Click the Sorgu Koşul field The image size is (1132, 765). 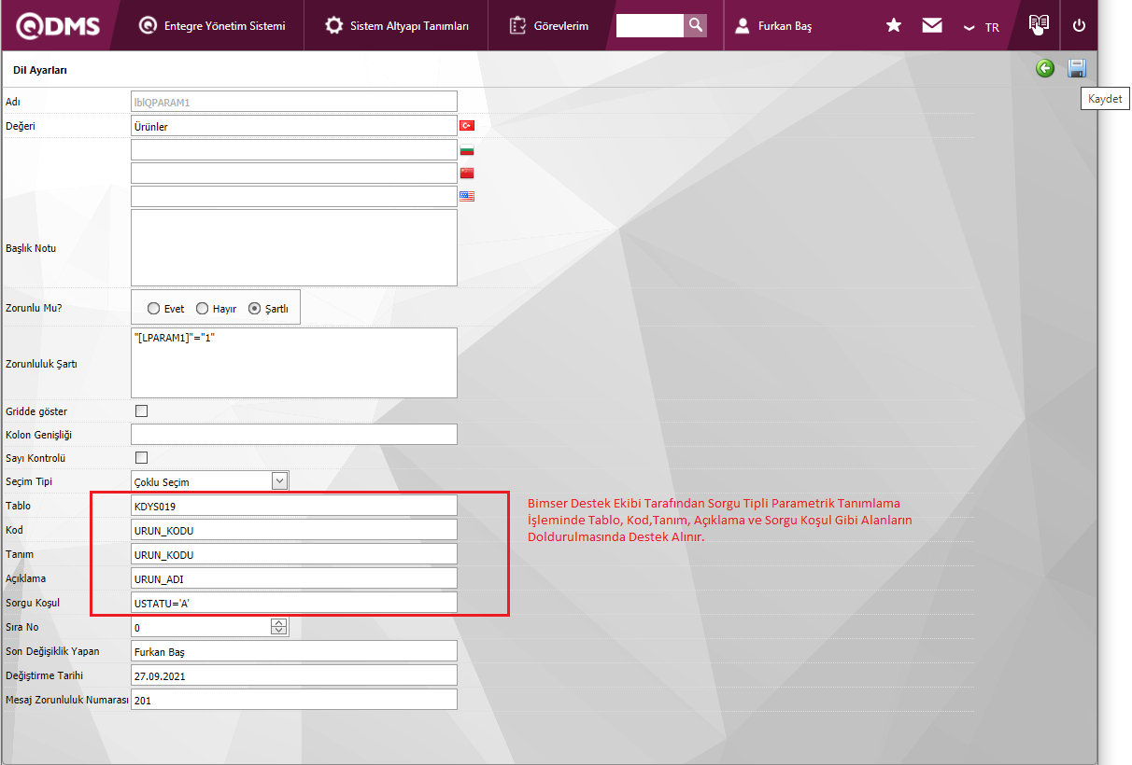(294, 602)
